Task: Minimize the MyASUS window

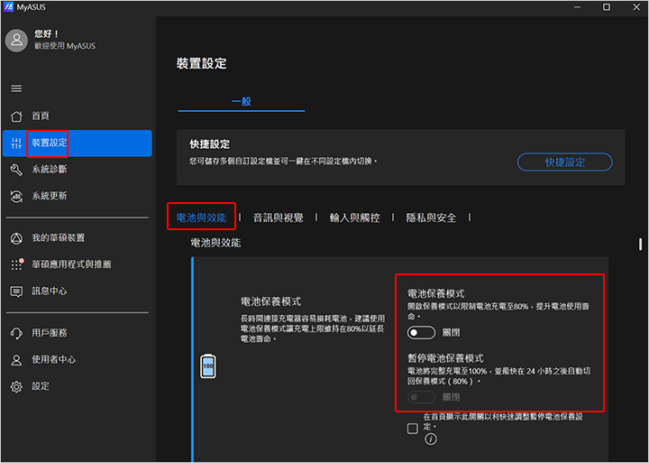Action: point(578,7)
